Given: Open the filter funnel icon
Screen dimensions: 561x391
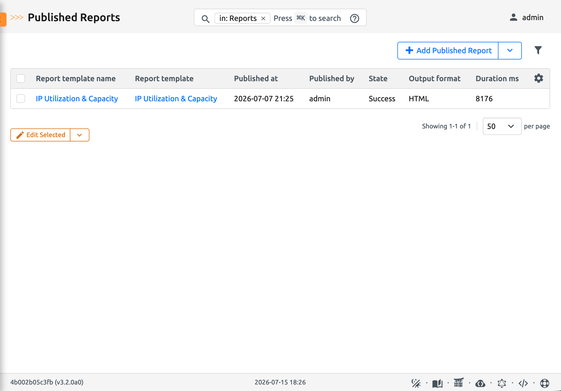Looking at the screenshot, I should [538, 50].
